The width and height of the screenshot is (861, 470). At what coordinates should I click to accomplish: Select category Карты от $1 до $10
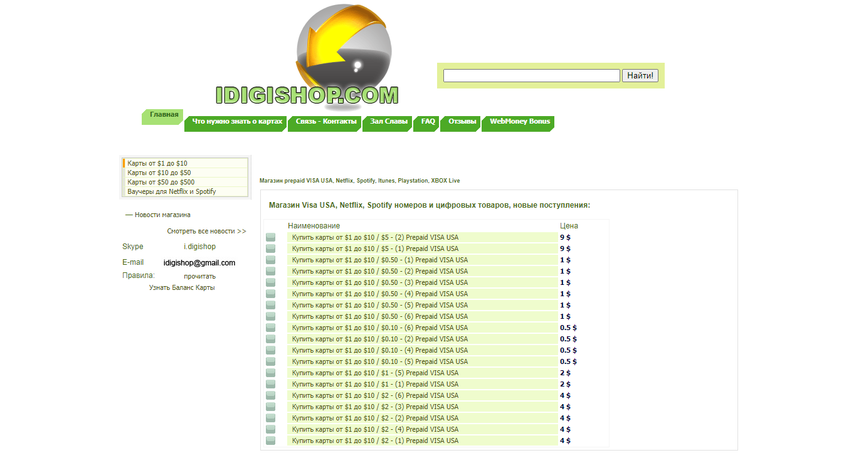pos(186,163)
